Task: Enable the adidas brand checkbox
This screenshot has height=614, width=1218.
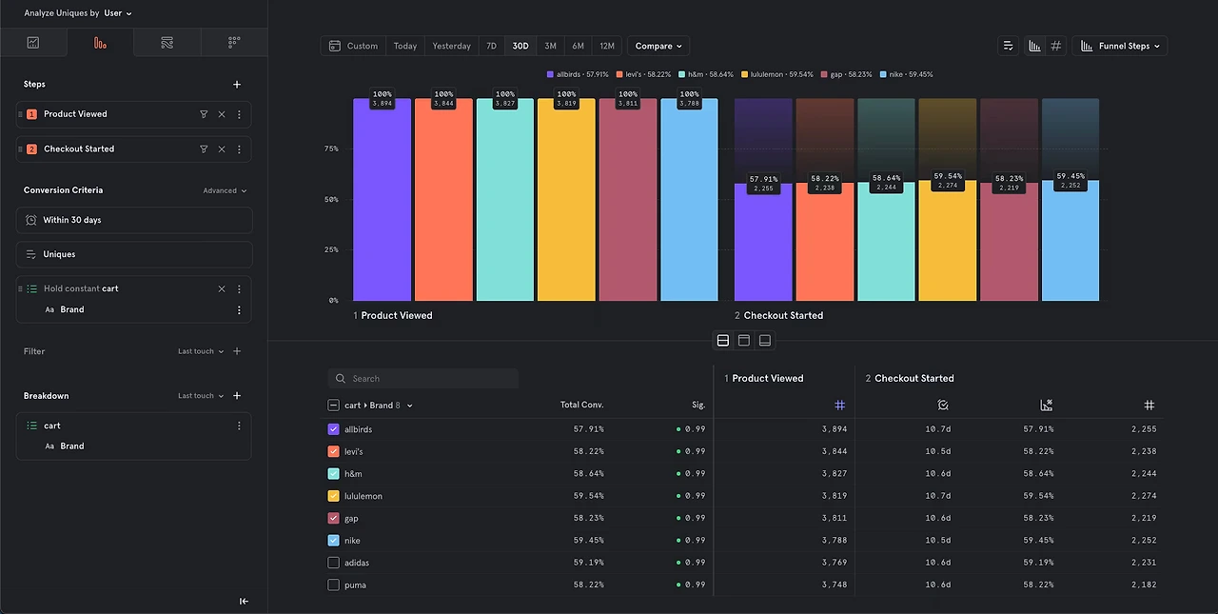Action: click(x=333, y=563)
